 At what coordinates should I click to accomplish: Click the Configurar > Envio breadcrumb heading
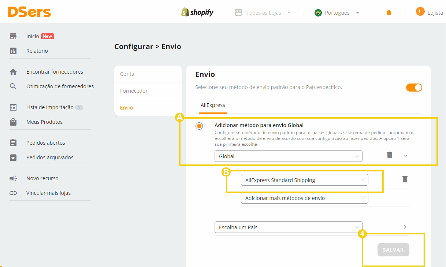click(148, 47)
